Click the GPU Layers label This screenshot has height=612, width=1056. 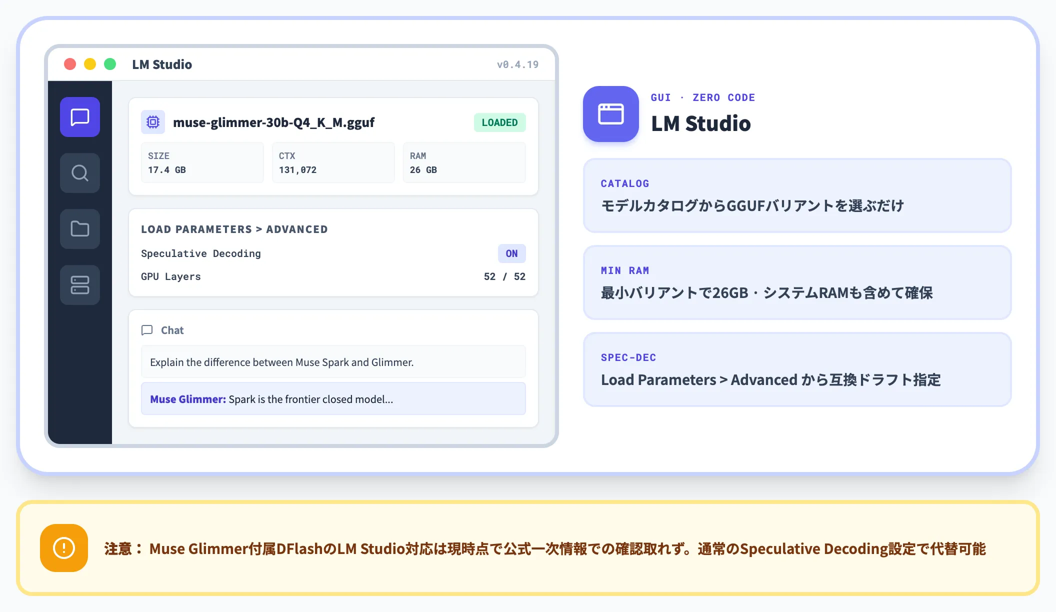171,276
